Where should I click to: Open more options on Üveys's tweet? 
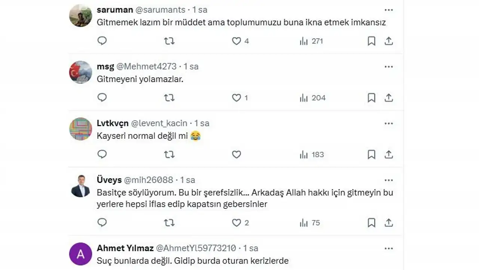tap(389, 180)
